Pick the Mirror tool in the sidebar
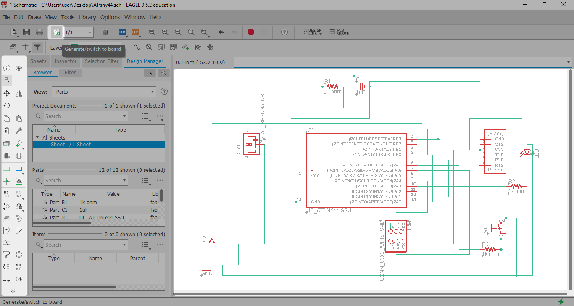 19,93
